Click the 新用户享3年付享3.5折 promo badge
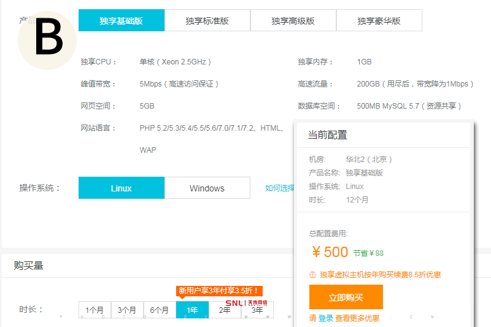 (x=219, y=291)
